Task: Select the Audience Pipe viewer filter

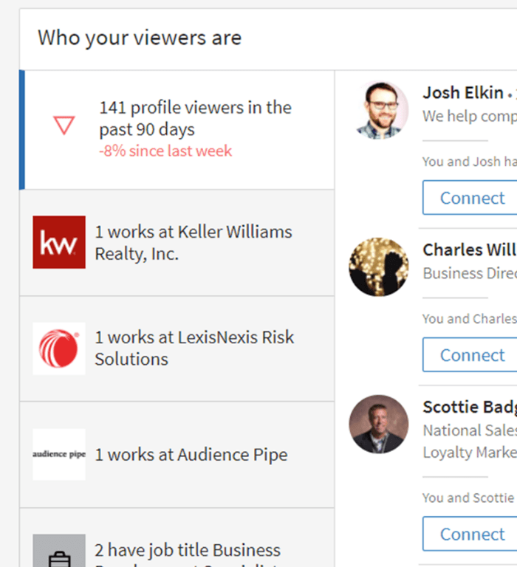Action: [177, 455]
